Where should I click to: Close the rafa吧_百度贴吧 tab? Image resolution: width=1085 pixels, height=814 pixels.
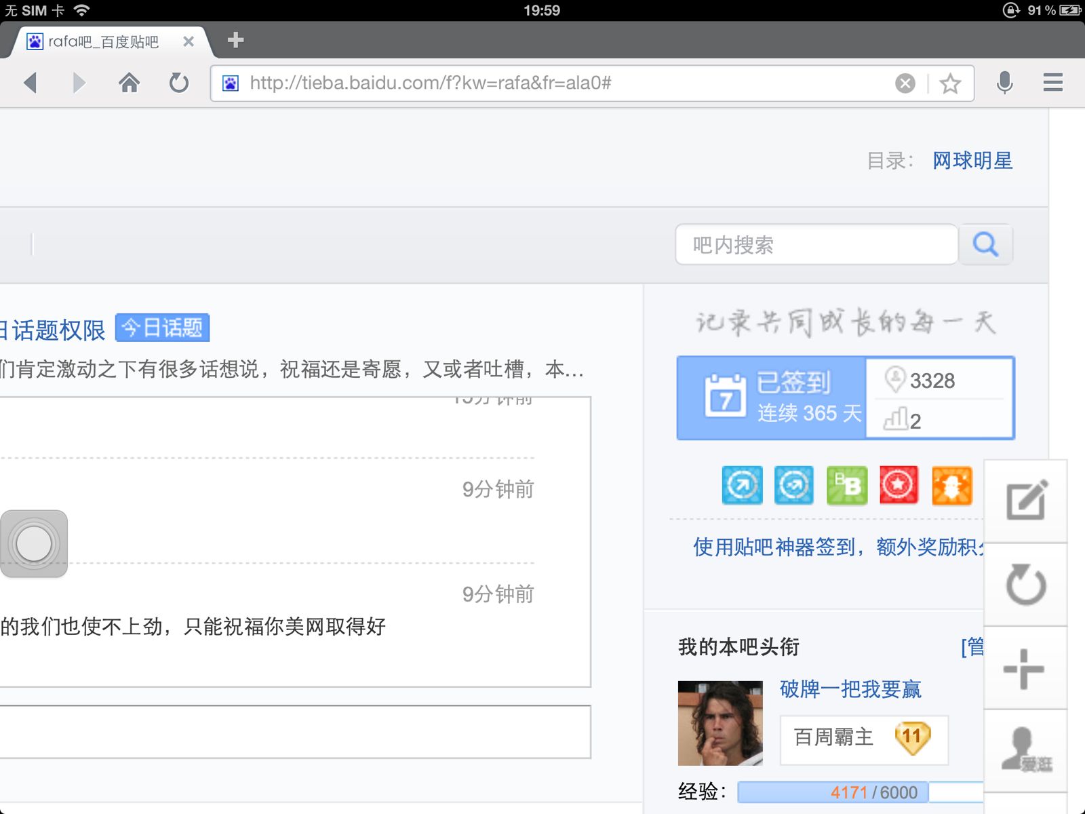pos(189,41)
